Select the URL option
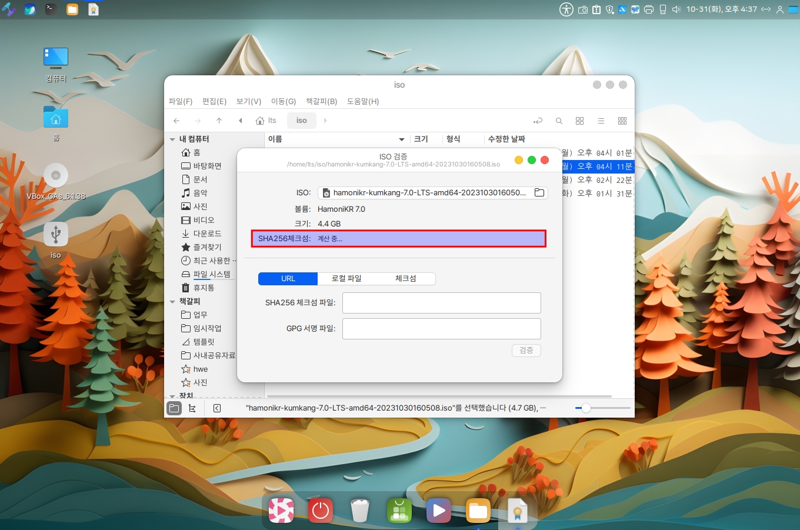 (x=288, y=279)
